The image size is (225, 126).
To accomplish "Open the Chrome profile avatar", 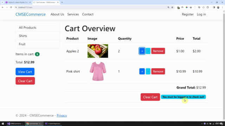I will coord(218,7).
